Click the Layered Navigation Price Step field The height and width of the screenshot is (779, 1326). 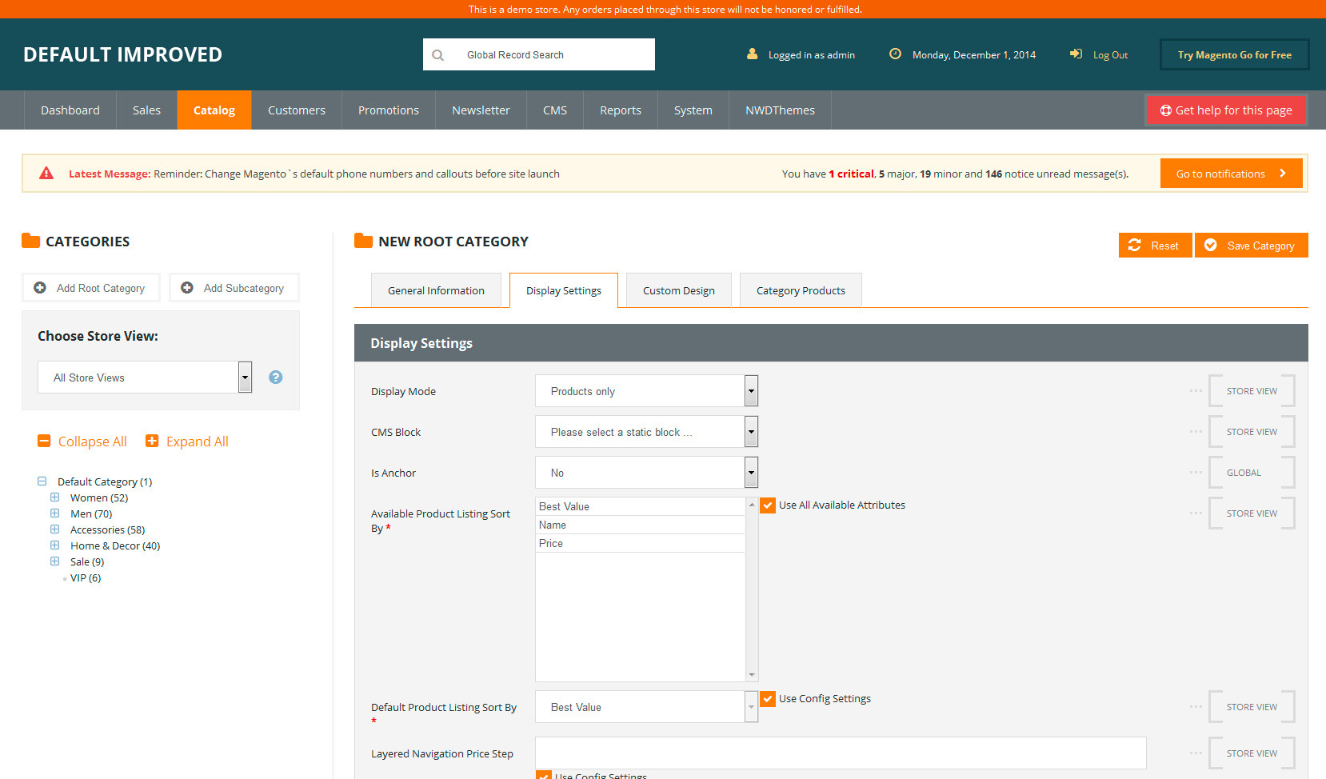[x=840, y=753]
